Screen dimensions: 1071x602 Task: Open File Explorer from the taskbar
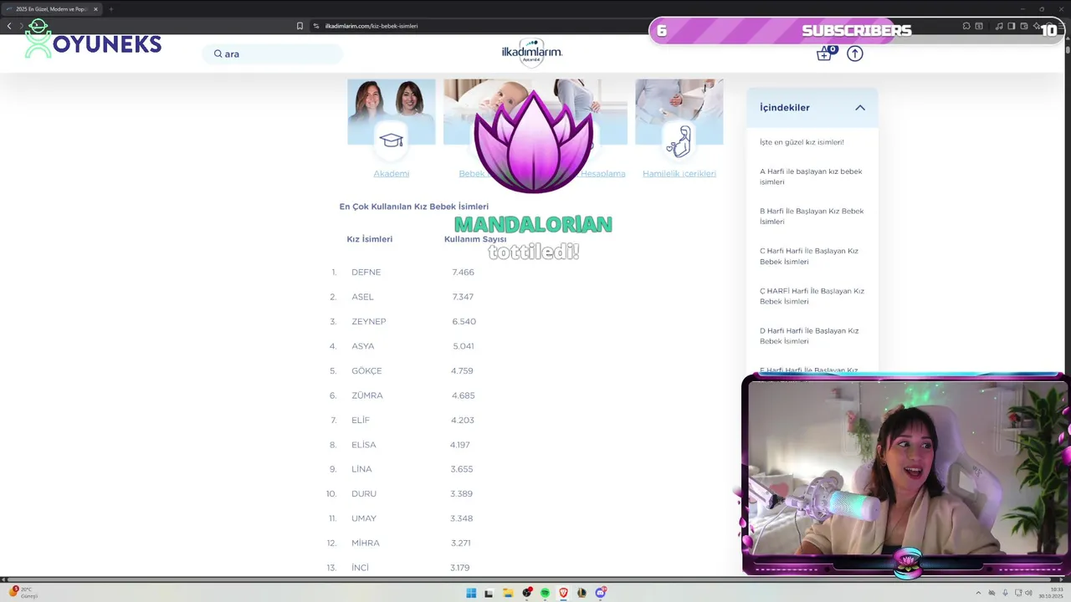(508, 593)
